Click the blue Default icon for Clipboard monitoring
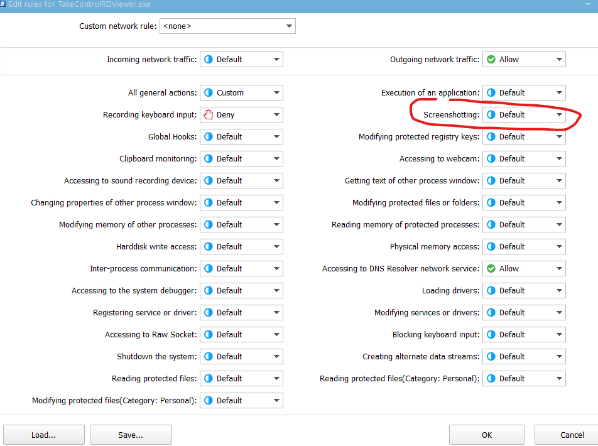Screen dimensions: 598x446 point(209,159)
